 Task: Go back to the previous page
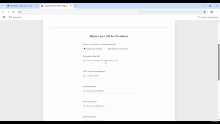pyautogui.click(x=3, y=12)
